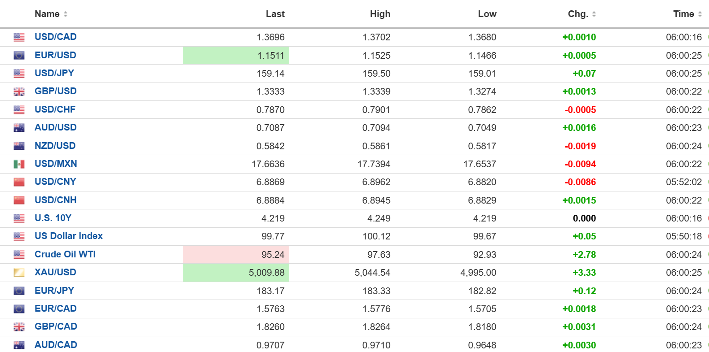The image size is (709, 352).
Task: Click the High column header
Action: (380, 14)
